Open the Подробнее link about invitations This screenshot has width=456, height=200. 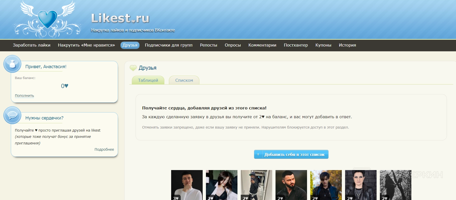pyautogui.click(x=104, y=149)
